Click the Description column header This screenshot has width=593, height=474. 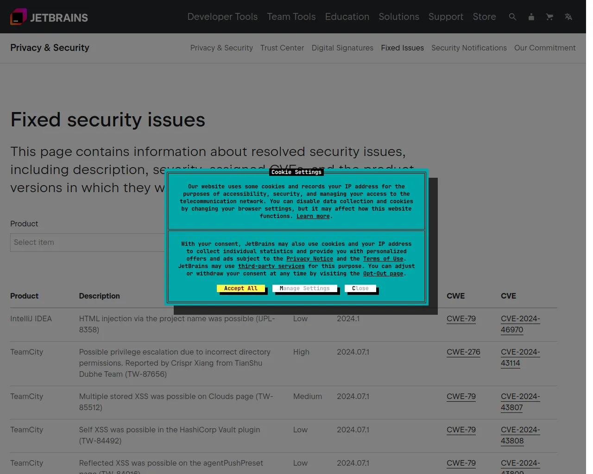click(99, 296)
